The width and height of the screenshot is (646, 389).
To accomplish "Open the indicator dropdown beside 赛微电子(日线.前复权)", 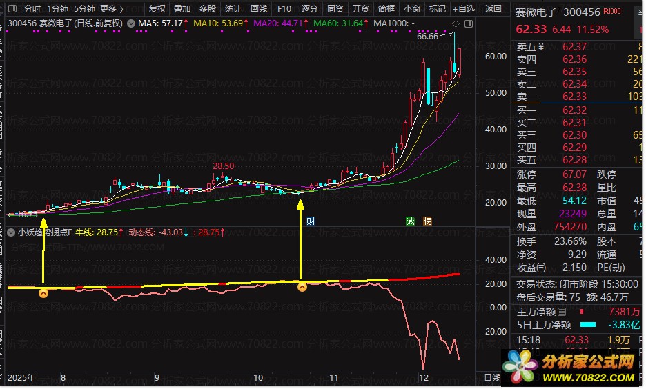I will (x=131, y=23).
